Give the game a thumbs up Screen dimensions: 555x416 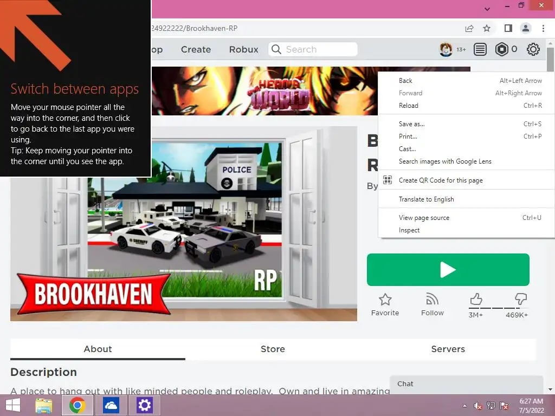pos(476,299)
